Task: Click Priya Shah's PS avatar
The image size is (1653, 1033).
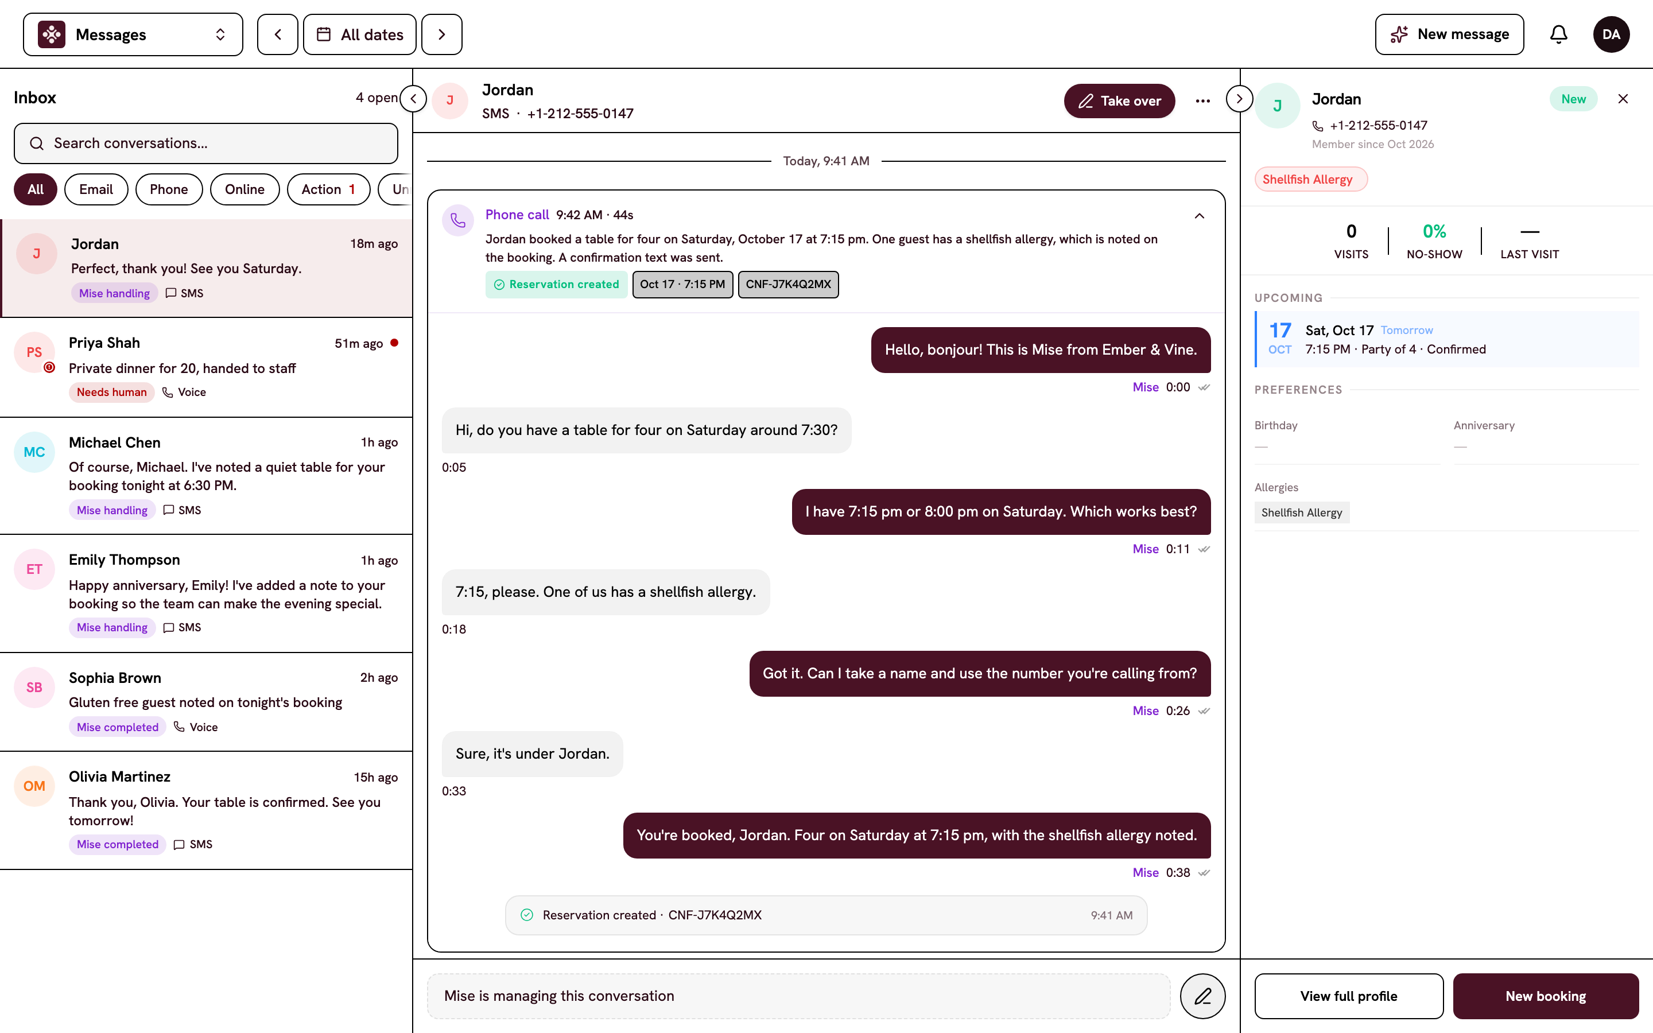Action: click(x=34, y=352)
